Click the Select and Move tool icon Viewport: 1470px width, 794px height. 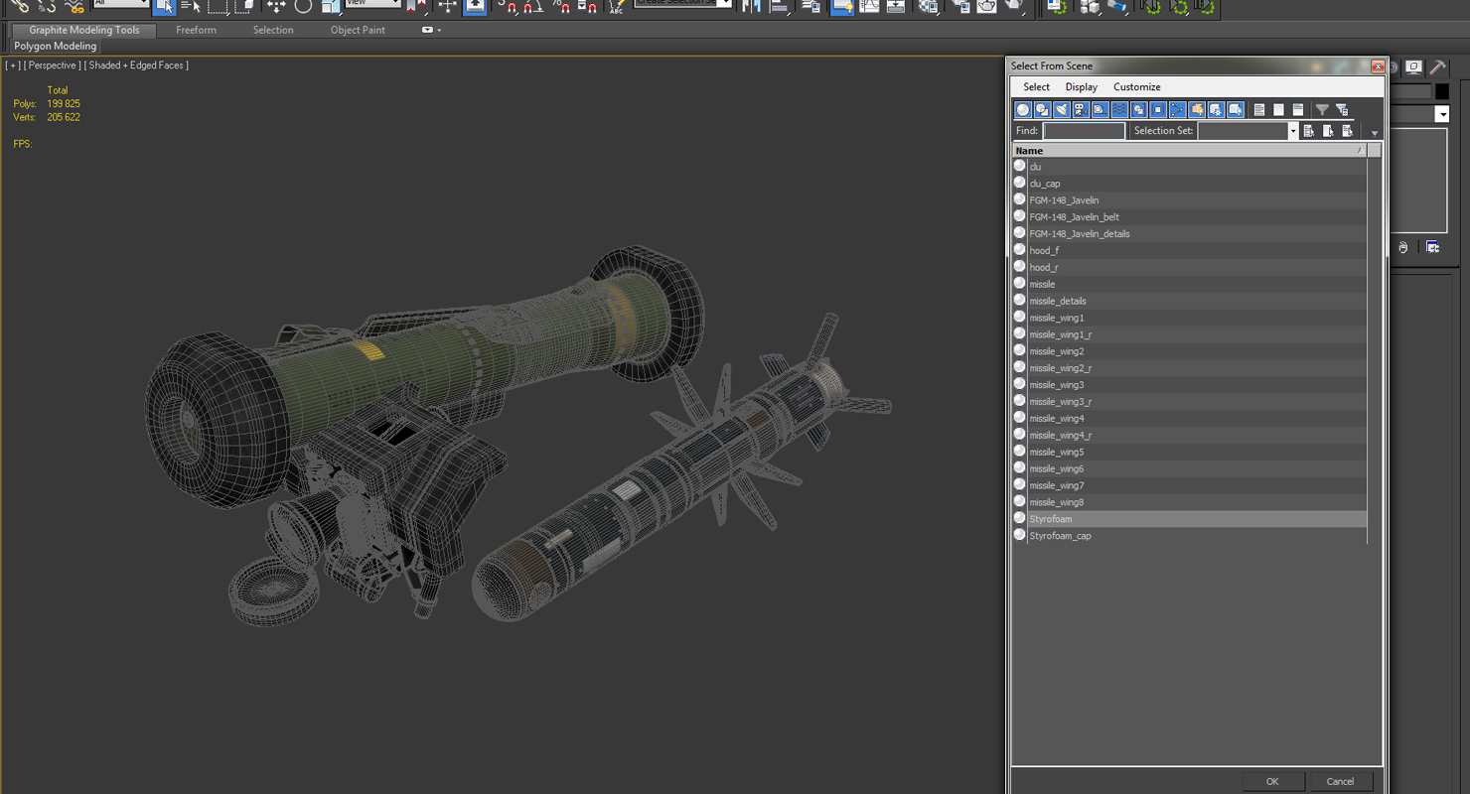click(x=276, y=7)
